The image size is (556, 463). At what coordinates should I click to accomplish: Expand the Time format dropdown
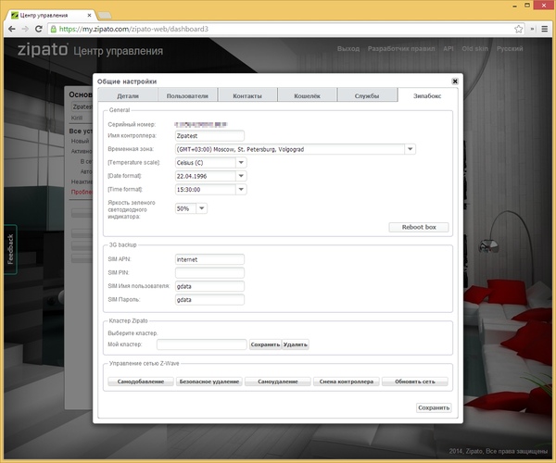(x=241, y=190)
